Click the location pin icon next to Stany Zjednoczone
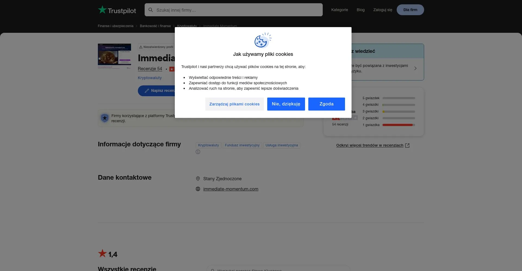This screenshot has width=522, height=271. [198, 179]
